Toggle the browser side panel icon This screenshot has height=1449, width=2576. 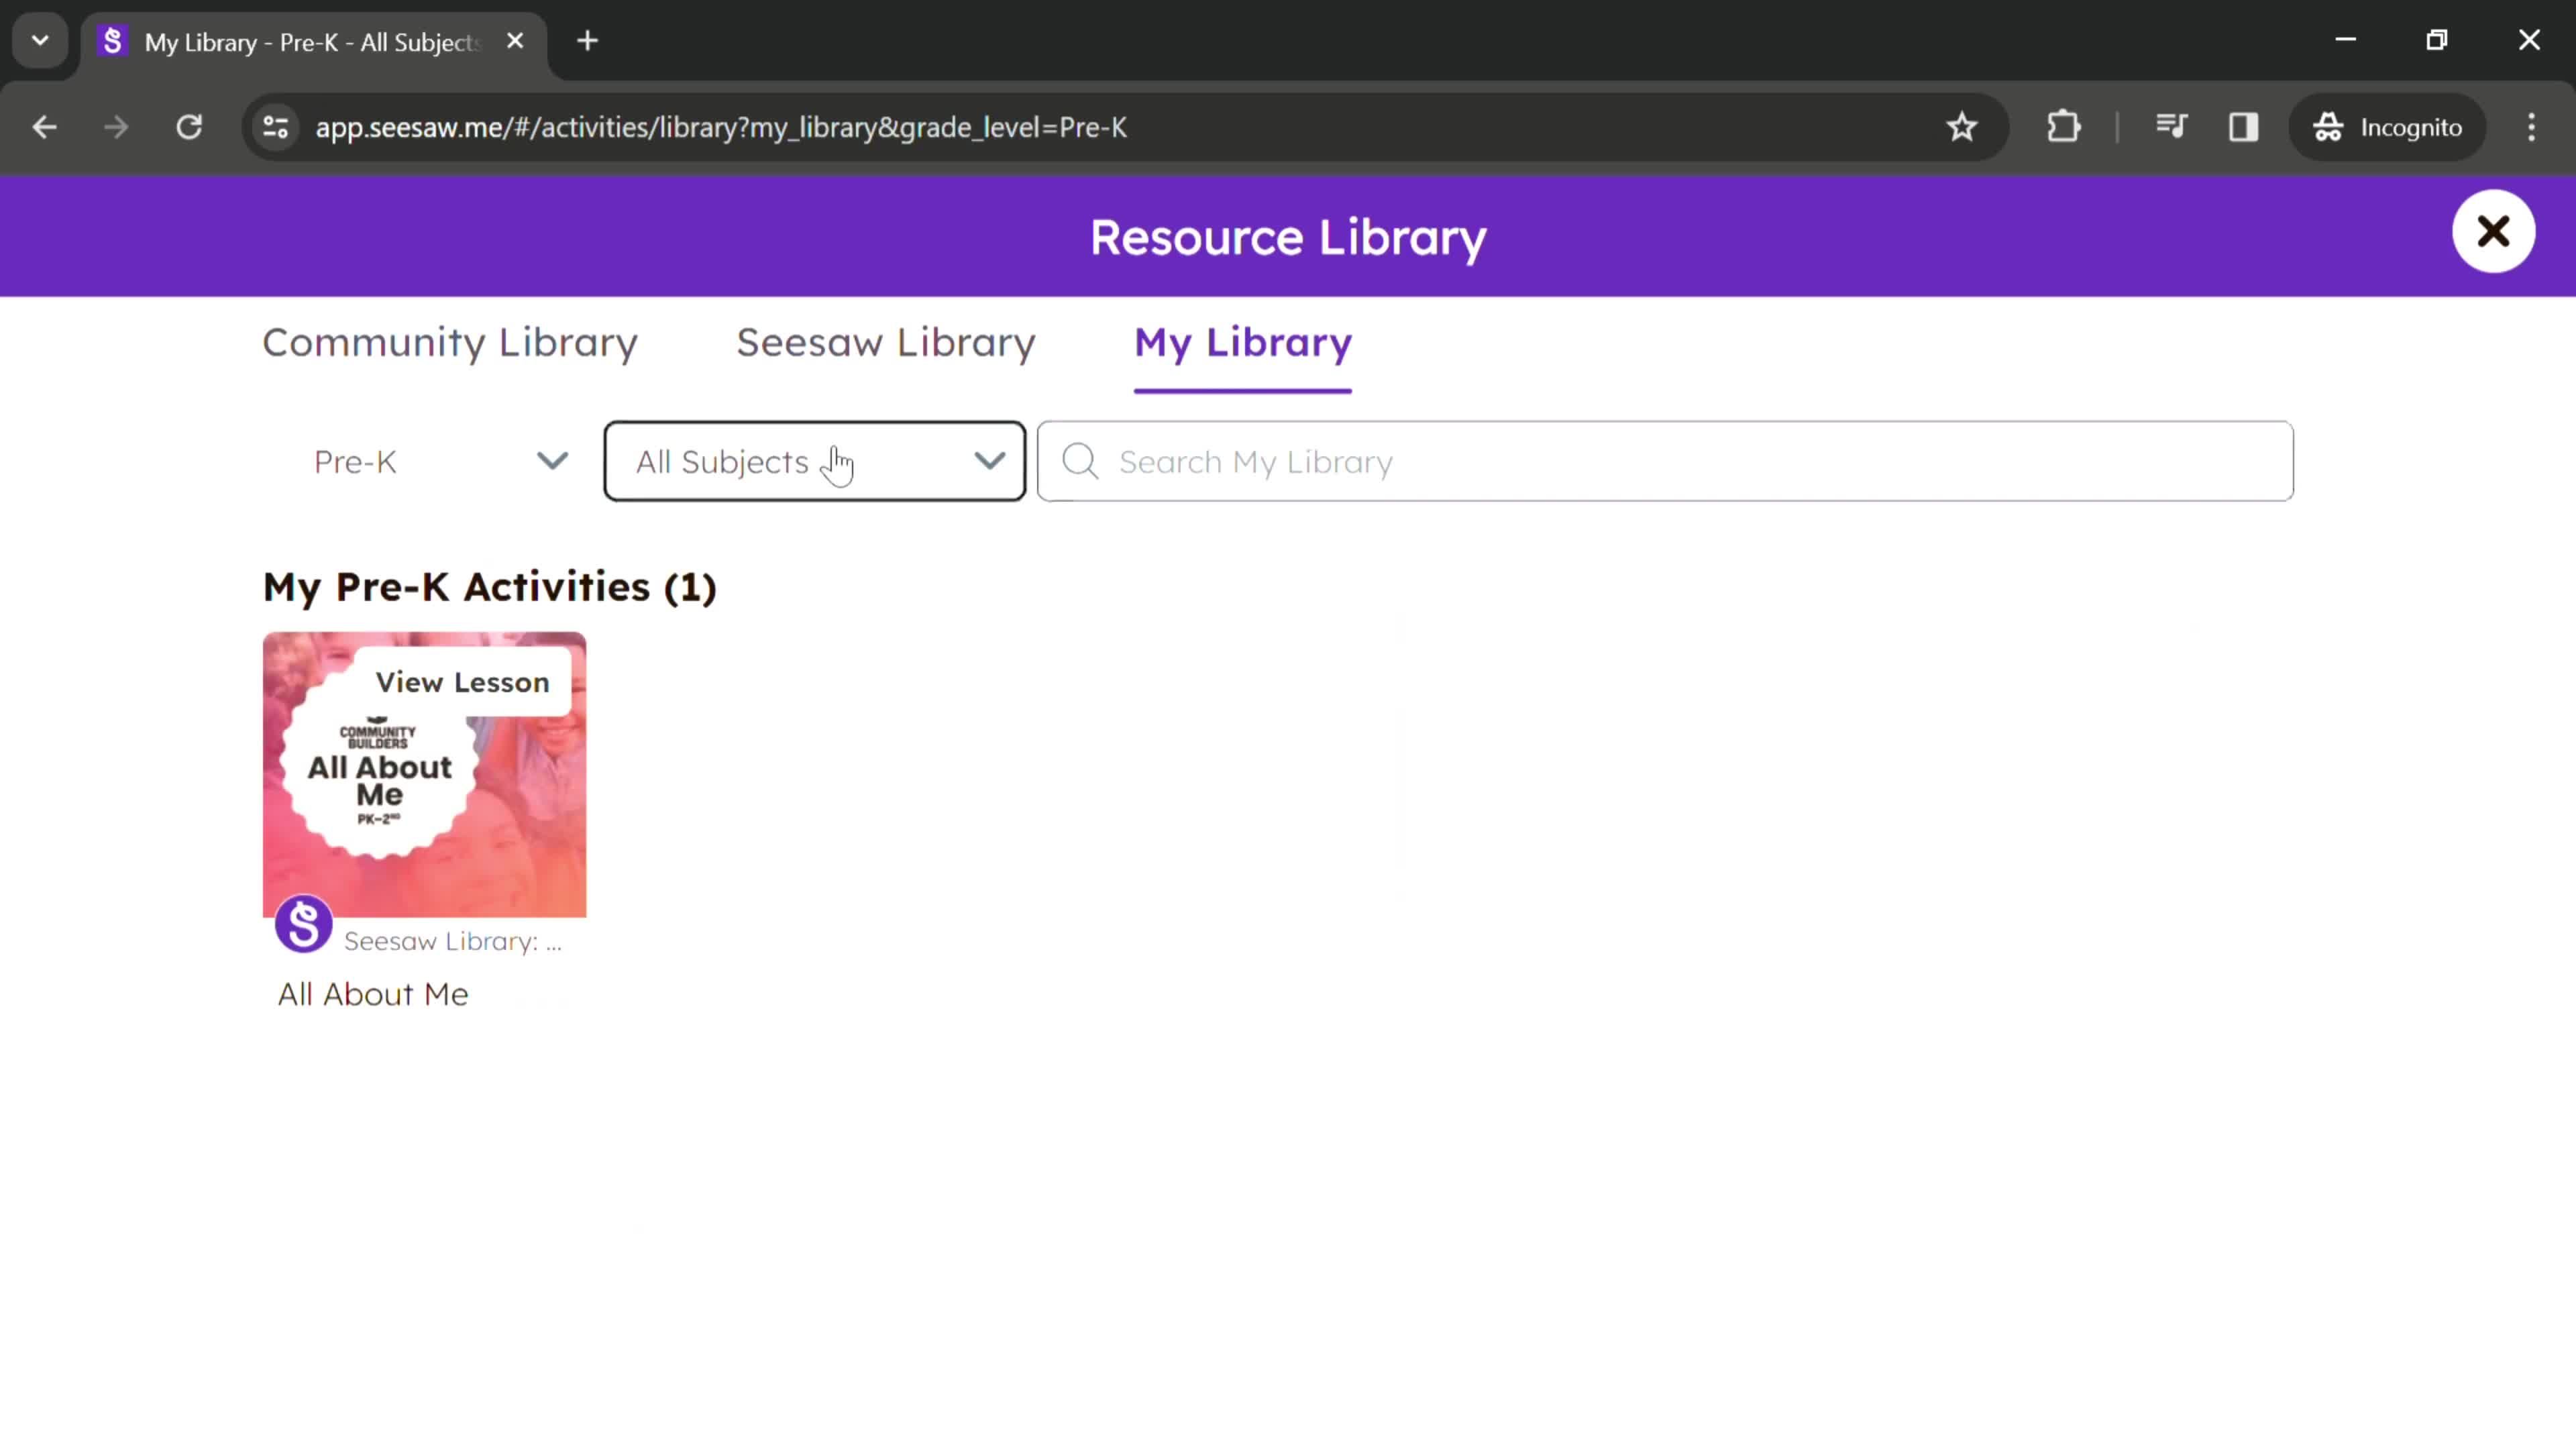2243,127
